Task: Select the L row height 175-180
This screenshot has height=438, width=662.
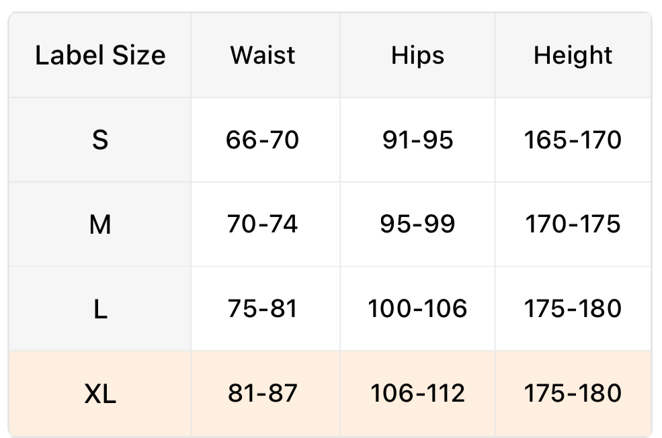Action: 573,309
